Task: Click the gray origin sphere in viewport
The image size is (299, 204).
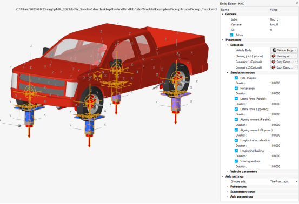Action: [x=19, y=126]
